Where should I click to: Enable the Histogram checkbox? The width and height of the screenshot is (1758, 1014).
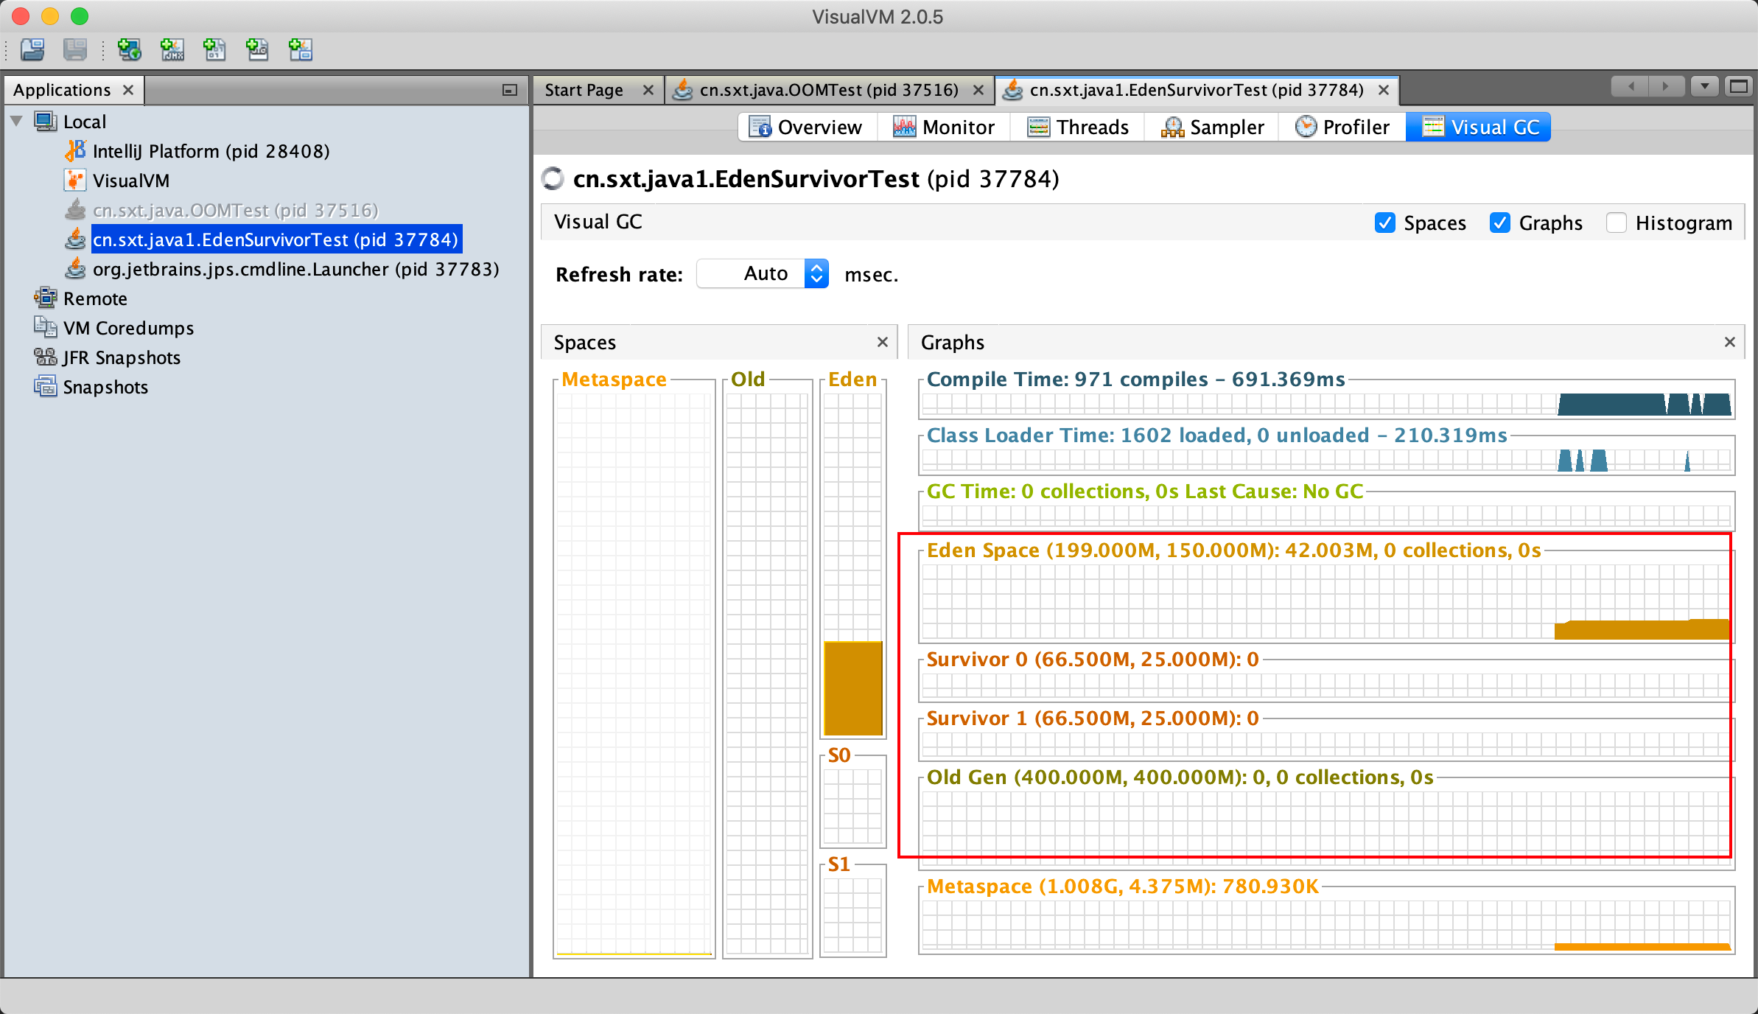click(x=1614, y=221)
